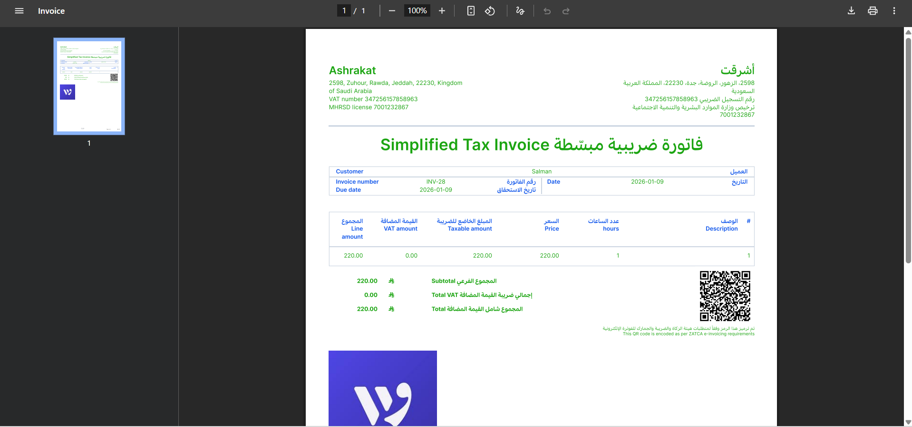
Task: Click the current page number field
Action: [344, 11]
